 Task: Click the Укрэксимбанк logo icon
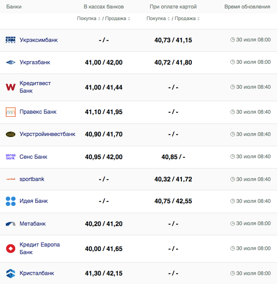click(x=11, y=40)
